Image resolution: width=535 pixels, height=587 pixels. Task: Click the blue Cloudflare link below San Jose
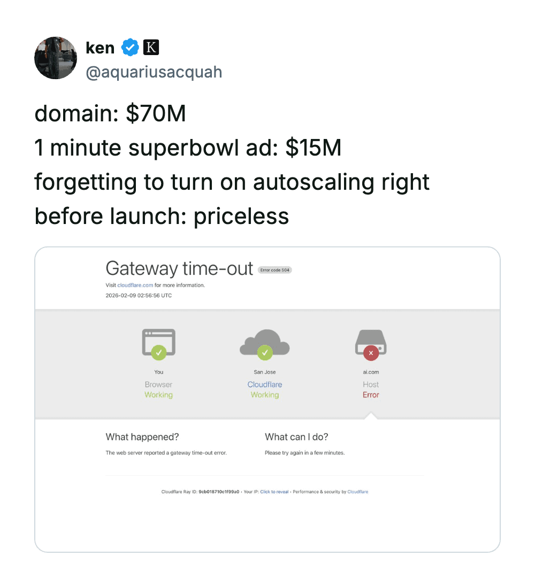(265, 384)
